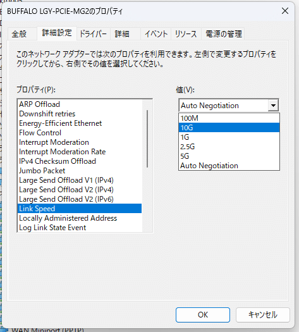This screenshot has width=299, height=332.
Task: Select Log Link State Event property
Action: point(80,228)
